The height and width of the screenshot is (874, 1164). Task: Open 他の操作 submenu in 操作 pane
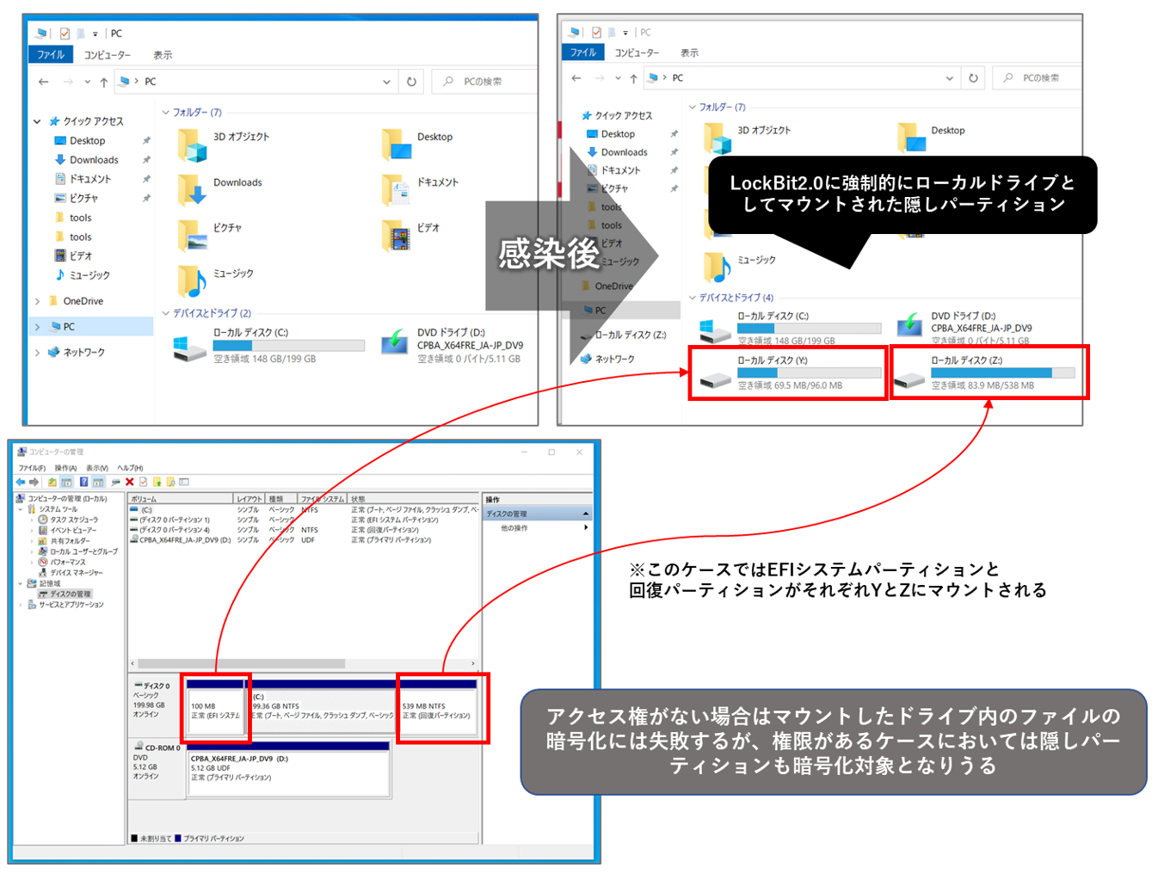[x=537, y=528]
